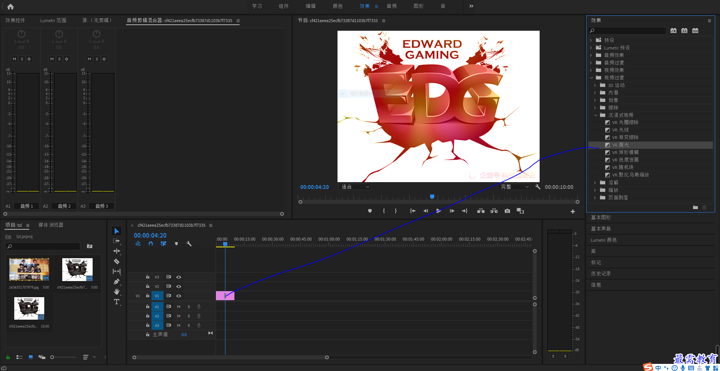
Task: Open the zoom level 适合 dropdown
Action: tap(355, 187)
